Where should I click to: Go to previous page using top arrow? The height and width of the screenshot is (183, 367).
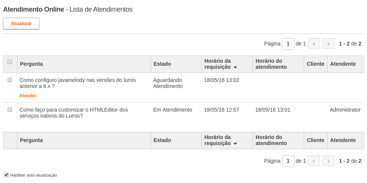pyautogui.click(x=314, y=44)
